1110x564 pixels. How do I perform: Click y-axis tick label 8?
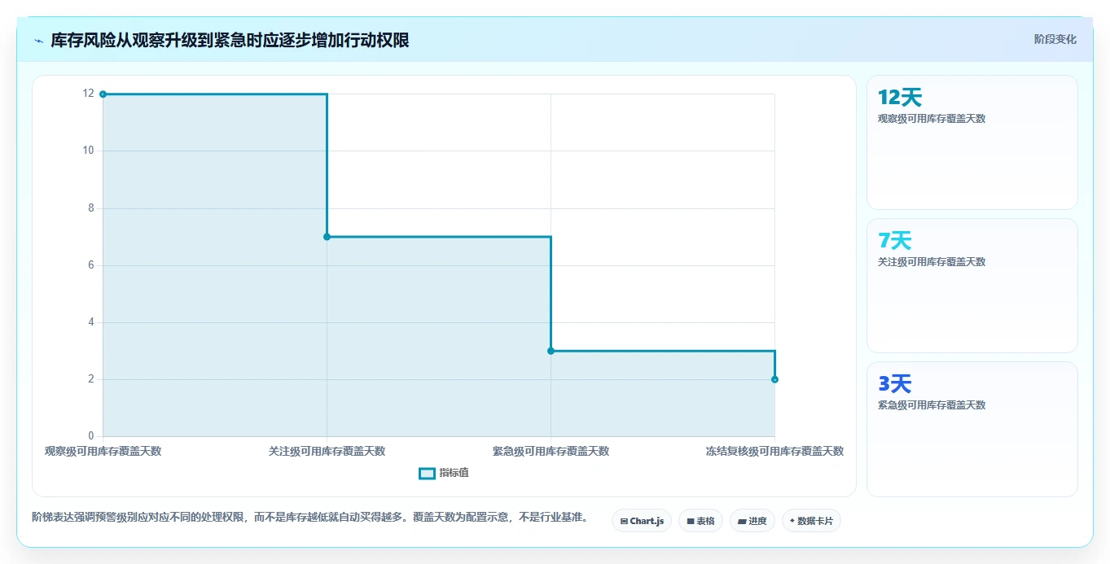(91, 208)
